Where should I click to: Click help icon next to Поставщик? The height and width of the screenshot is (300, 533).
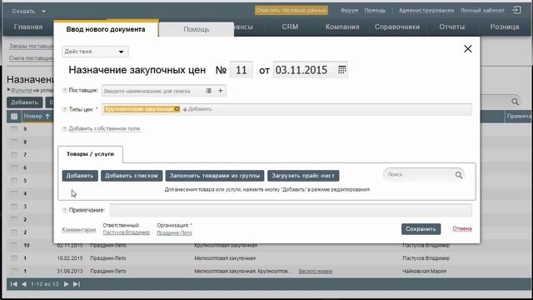point(65,91)
